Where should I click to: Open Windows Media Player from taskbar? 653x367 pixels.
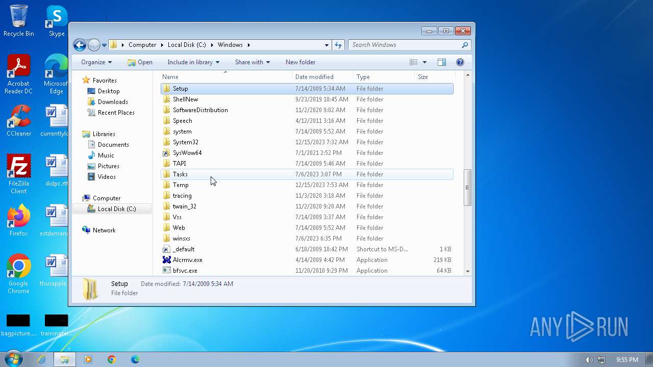click(88, 359)
